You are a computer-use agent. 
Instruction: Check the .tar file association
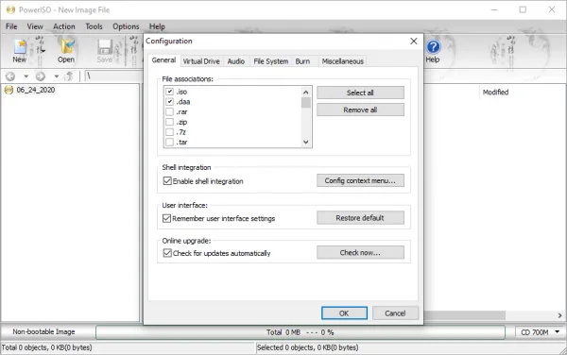(x=169, y=142)
